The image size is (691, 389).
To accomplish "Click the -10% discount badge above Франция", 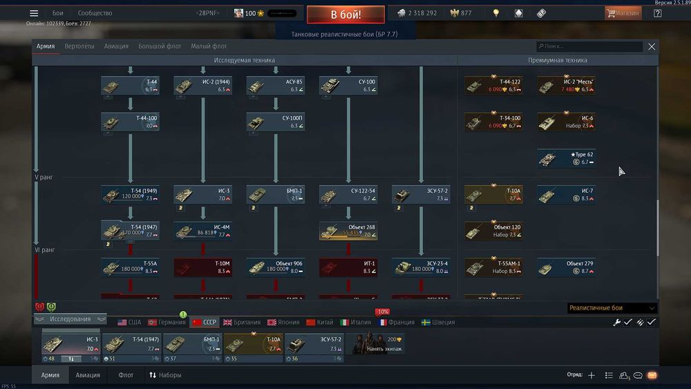I will pos(382,312).
